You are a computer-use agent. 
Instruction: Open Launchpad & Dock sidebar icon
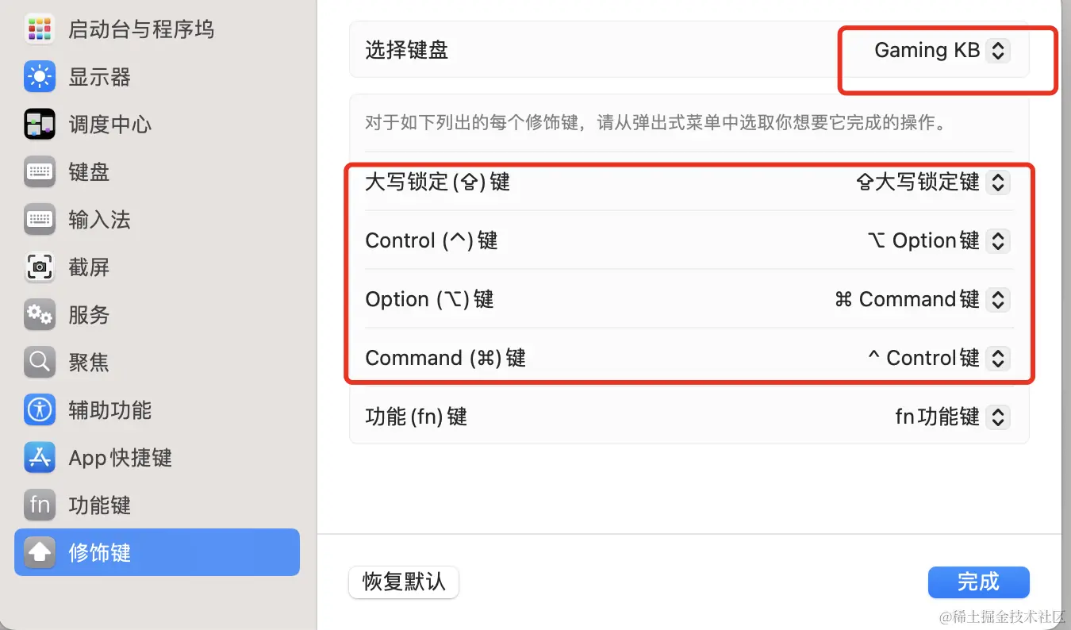pos(40,29)
